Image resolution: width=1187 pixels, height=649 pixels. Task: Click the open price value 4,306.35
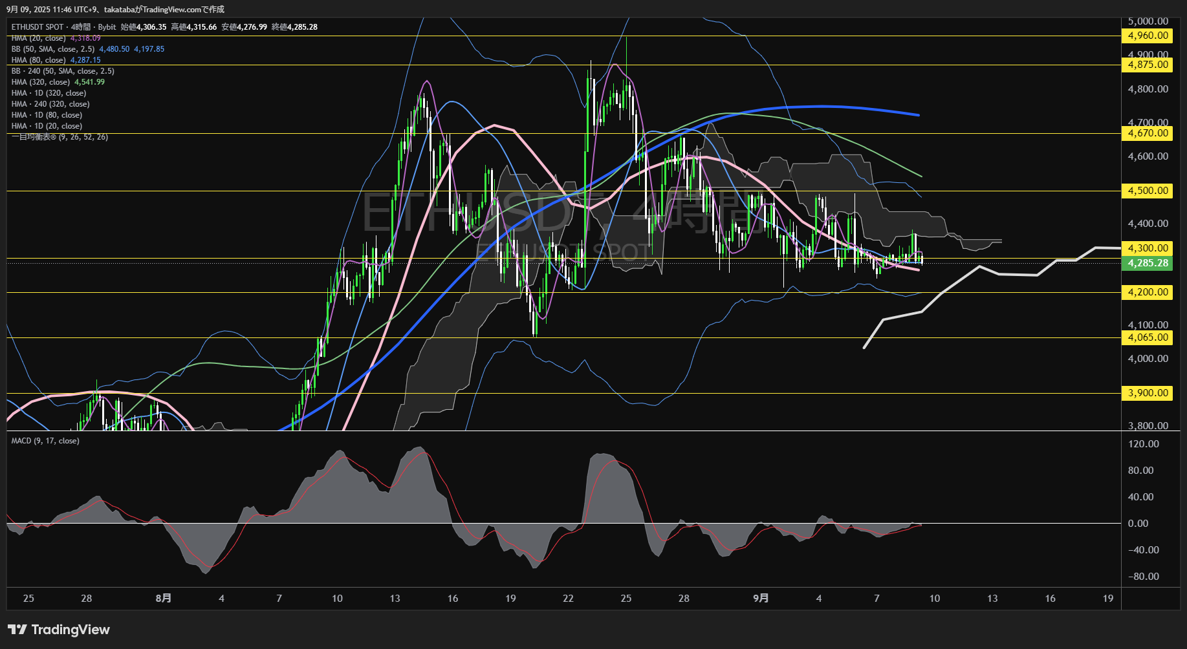(x=151, y=27)
